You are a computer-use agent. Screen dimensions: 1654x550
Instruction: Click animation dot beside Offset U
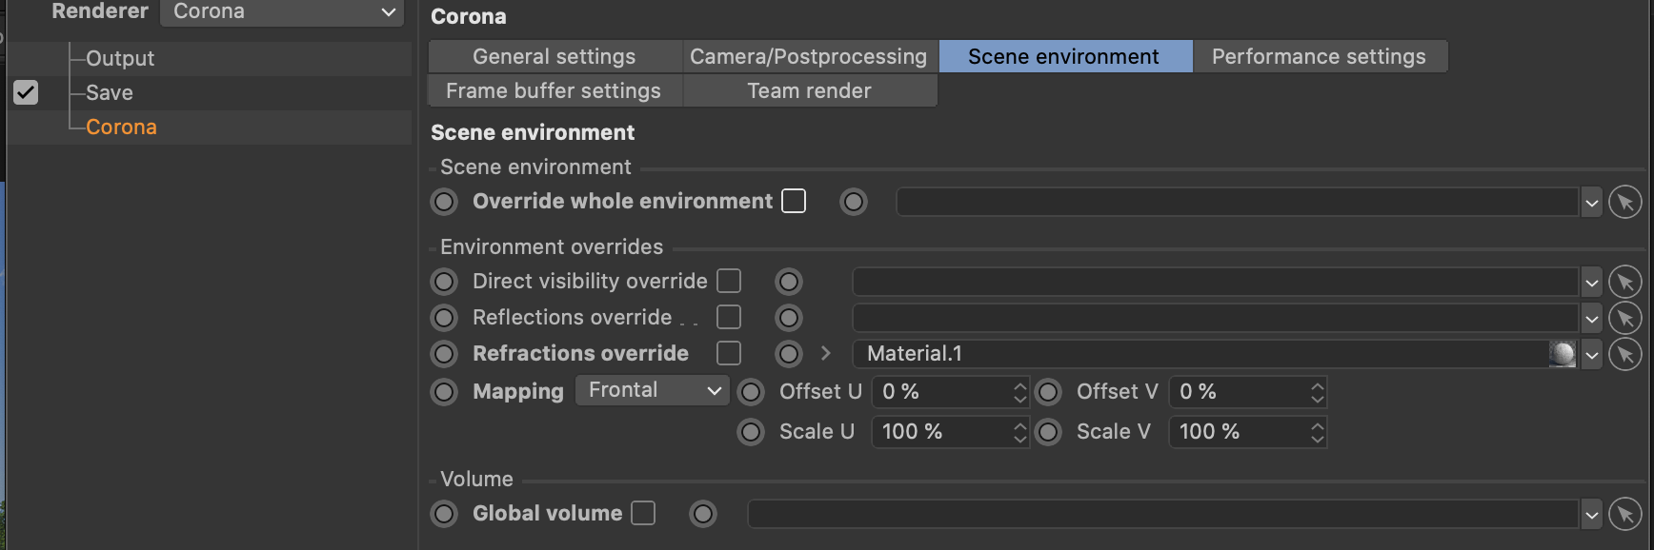(751, 392)
